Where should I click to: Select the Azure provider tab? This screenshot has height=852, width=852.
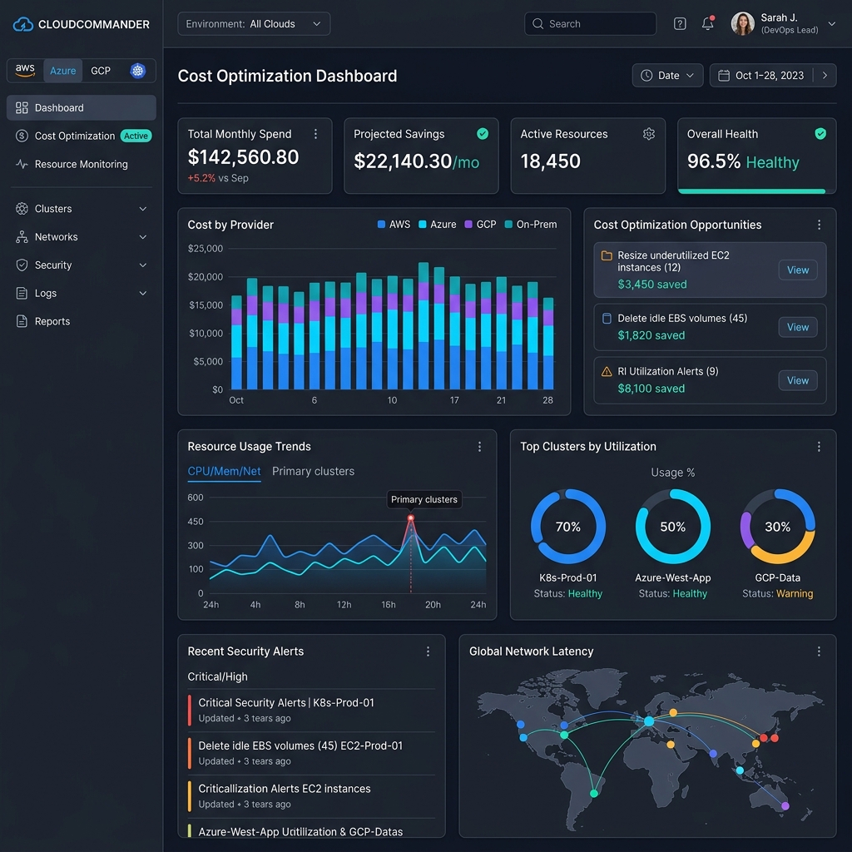tap(63, 71)
